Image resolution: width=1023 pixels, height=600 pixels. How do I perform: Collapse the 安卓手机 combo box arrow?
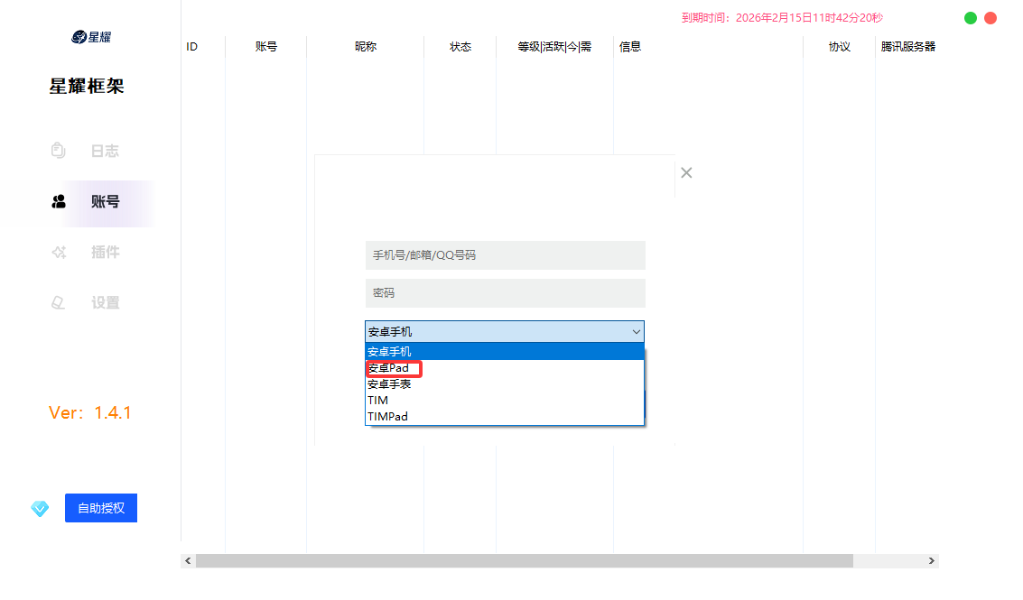[x=636, y=332]
